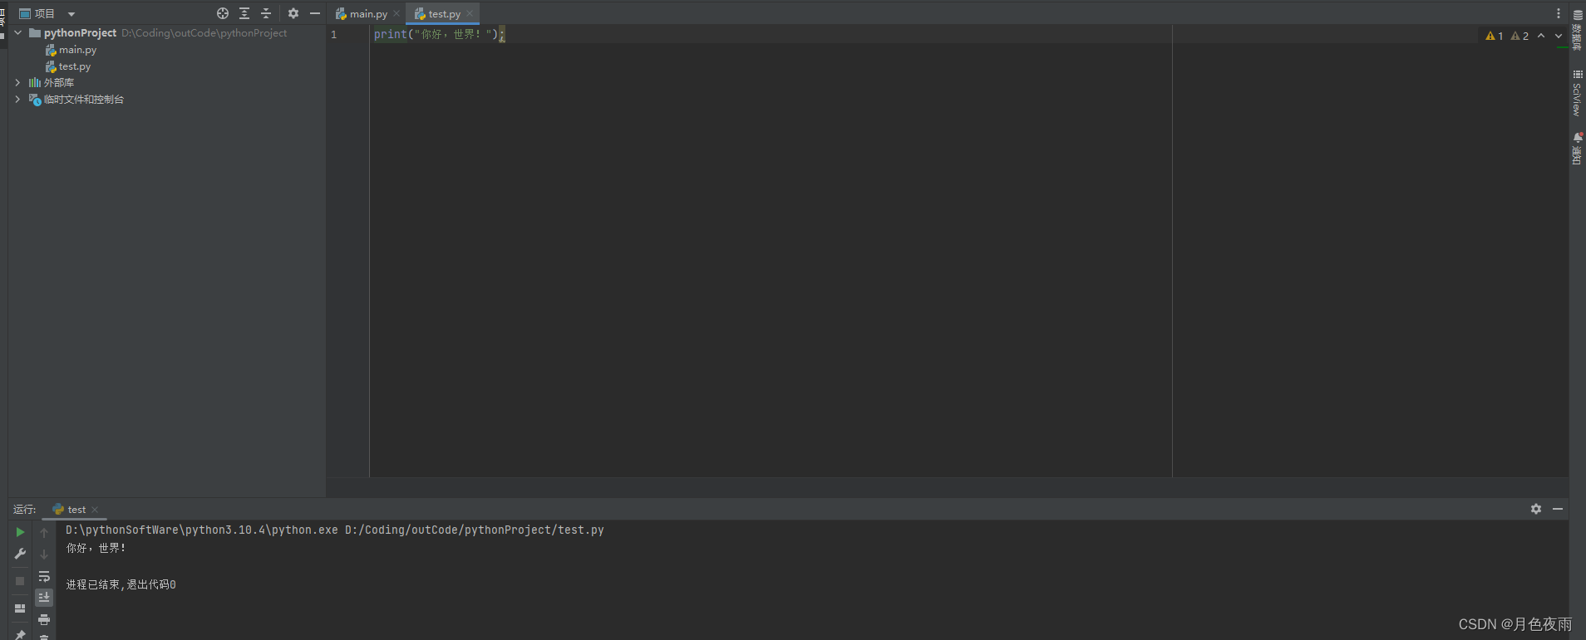Open the 通知 notifications panel
The width and height of the screenshot is (1586, 640).
click(x=1578, y=149)
